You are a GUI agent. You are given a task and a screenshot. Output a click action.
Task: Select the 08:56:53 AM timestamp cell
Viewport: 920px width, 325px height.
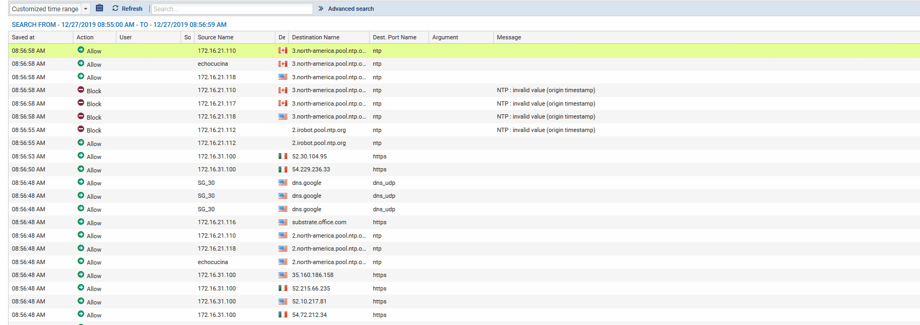pos(29,156)
